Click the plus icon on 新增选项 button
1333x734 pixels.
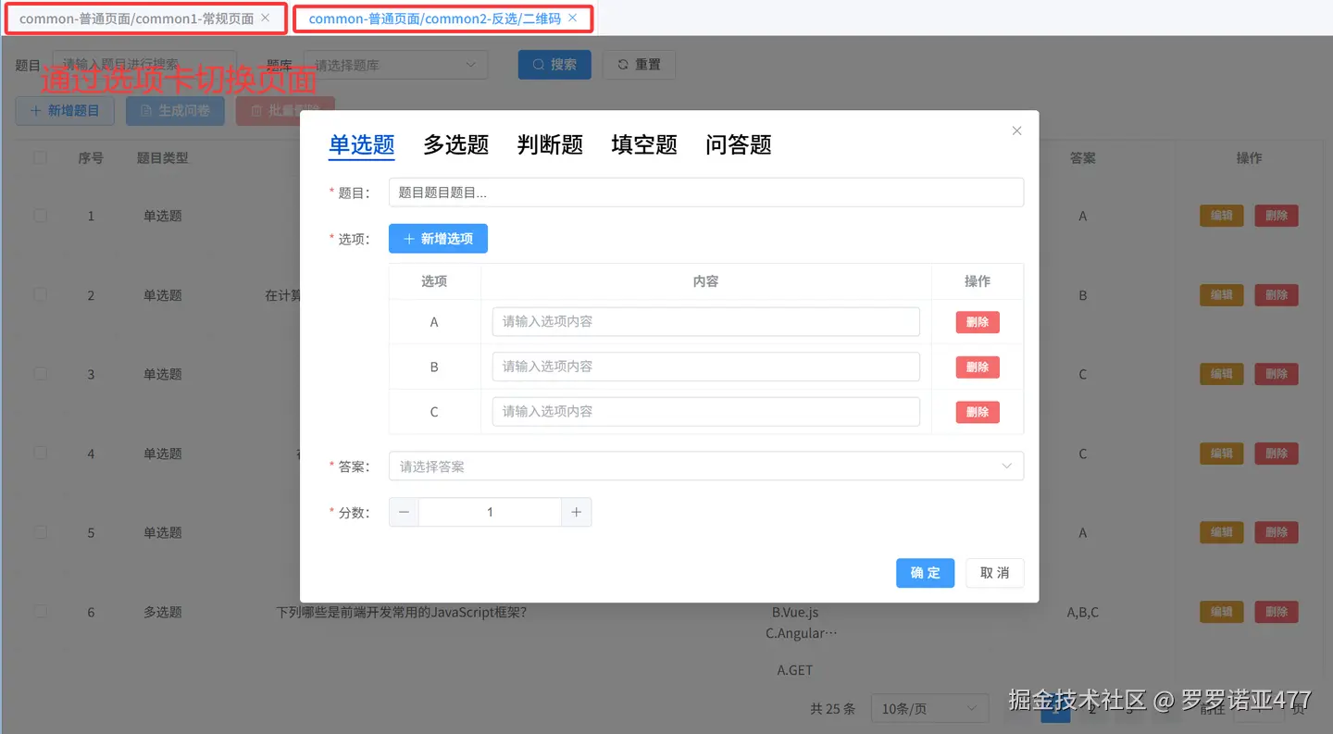(409, 238)
